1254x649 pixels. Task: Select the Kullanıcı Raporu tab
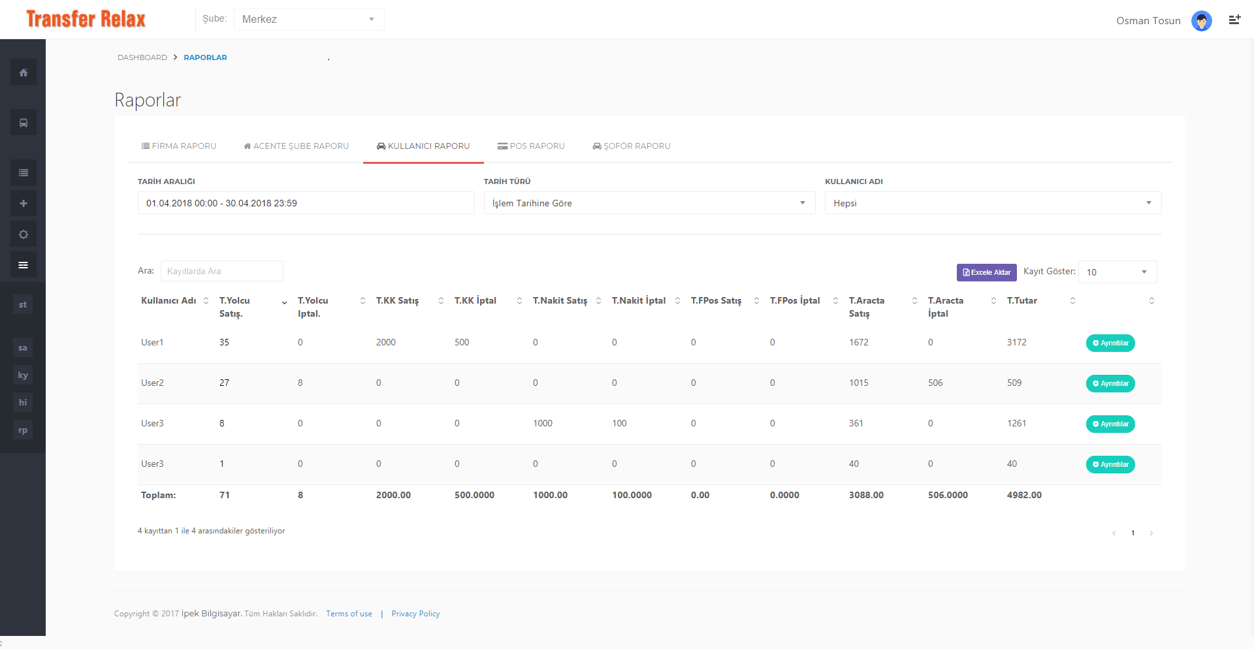423,146
